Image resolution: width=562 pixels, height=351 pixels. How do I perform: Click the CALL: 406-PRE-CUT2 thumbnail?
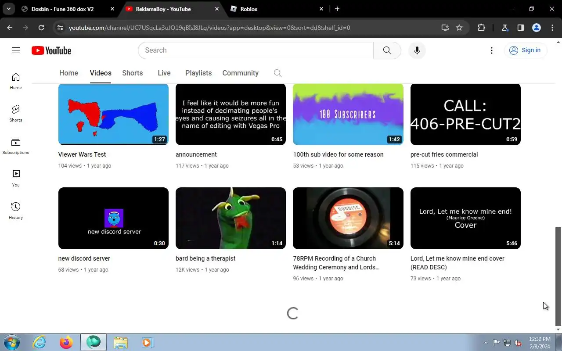(x=465, y=114)
